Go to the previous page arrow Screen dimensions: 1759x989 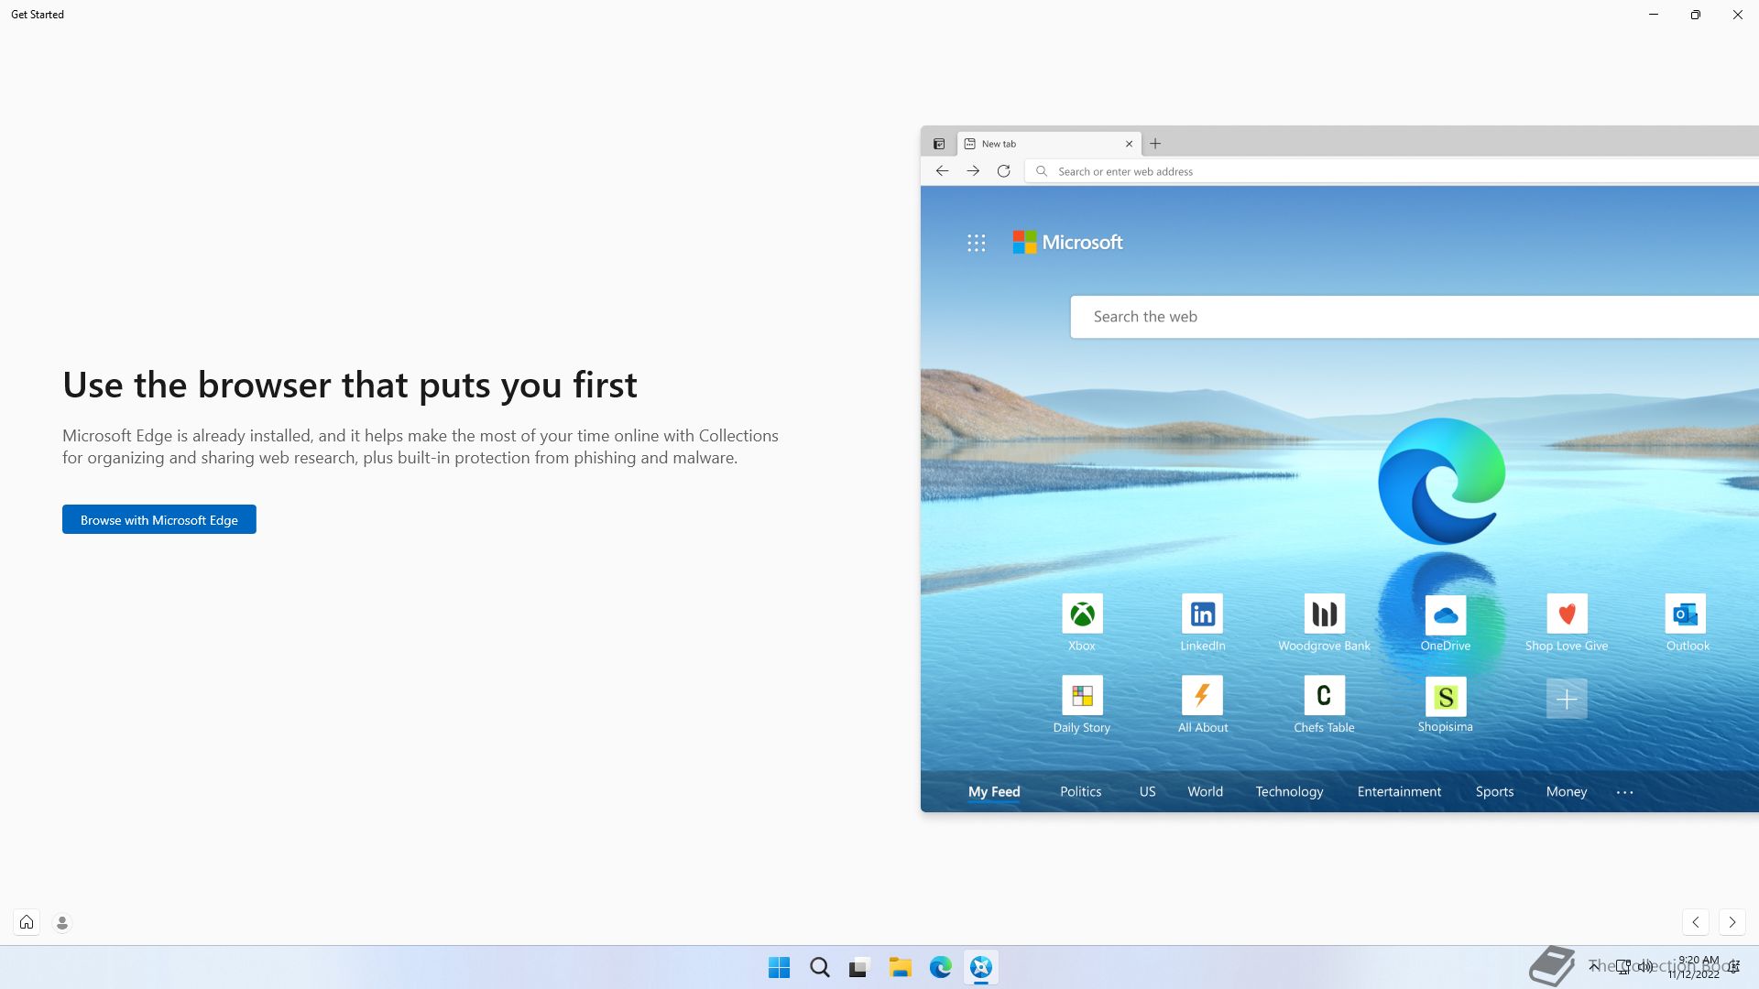coord(1696,922)
